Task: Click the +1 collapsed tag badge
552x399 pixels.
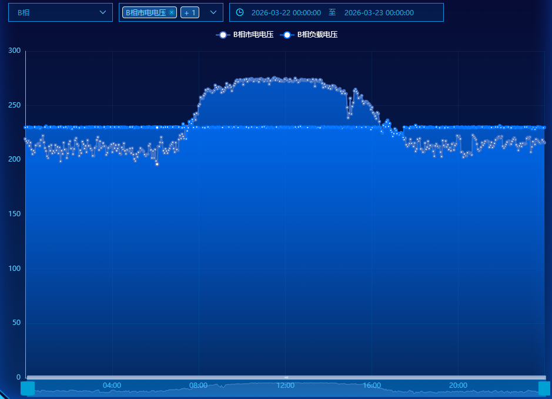Action: (189, 13)
